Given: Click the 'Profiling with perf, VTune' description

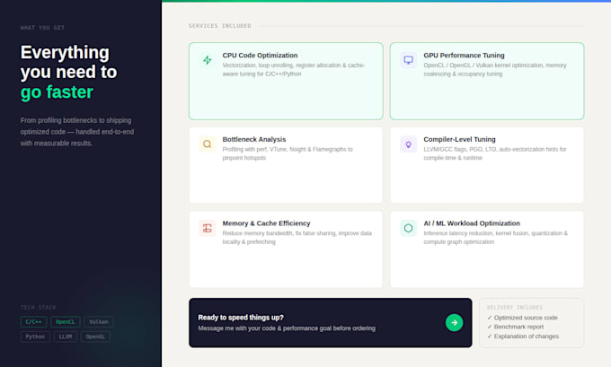Looking at the screenshot, I should tap(288, 153).
